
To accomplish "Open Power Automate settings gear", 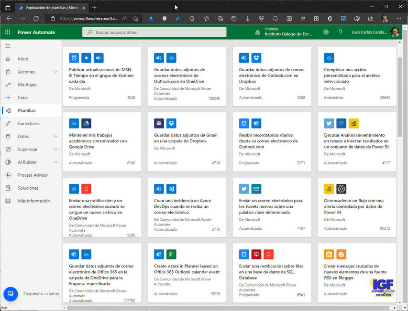I will (326, 32).
